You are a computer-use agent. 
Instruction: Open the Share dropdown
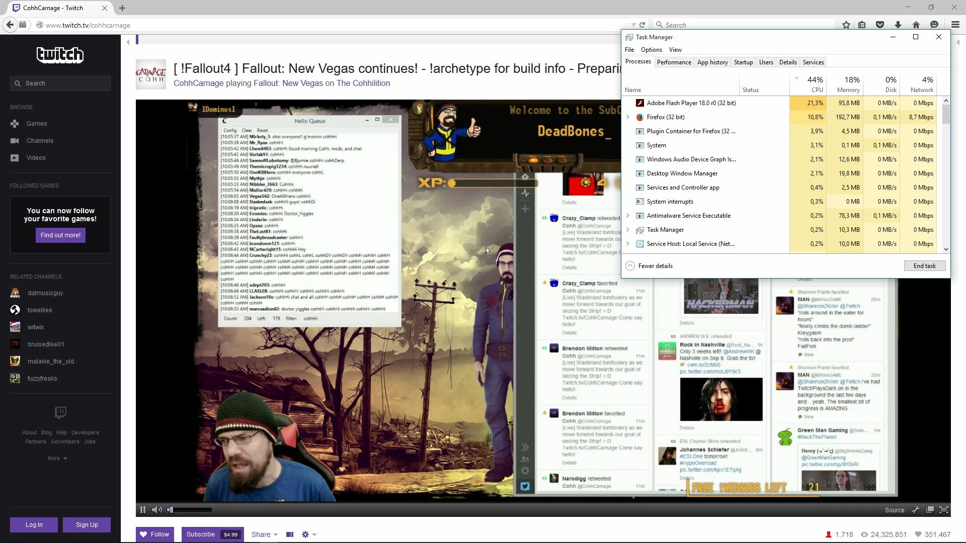click(265, 534)
